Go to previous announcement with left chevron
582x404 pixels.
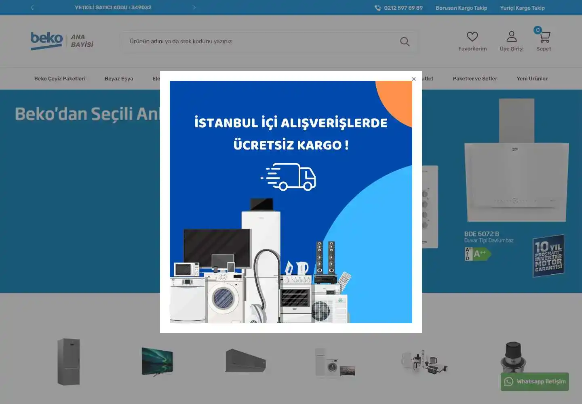tap(32, 8)
